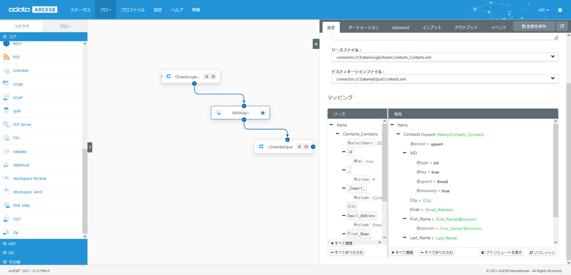Collapse the left connector sidebar
The image size is (571, 275).
89,147
